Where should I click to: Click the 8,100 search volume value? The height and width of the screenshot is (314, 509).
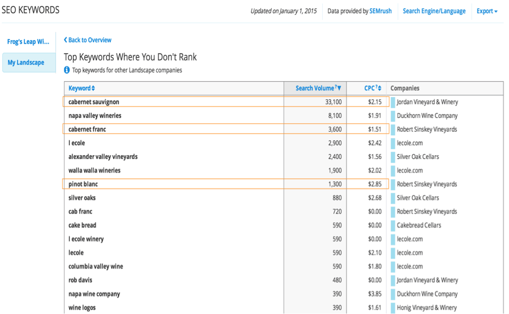335,116
